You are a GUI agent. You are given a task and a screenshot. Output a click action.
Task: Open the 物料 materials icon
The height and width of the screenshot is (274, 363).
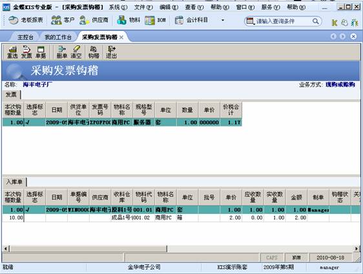coord(129,21)
